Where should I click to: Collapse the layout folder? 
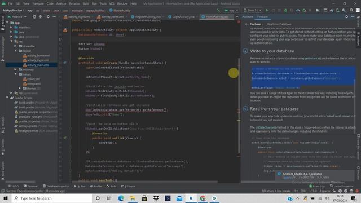(16, 51)
